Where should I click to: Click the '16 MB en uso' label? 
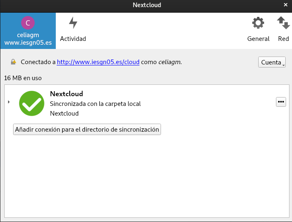coord(23,78)
